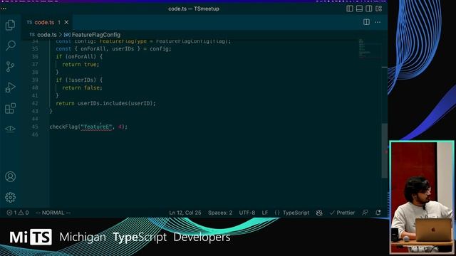Viewport: 456px width, 256px height.
Task: Open the Run and Debug view
Action: tap(10, 87)
